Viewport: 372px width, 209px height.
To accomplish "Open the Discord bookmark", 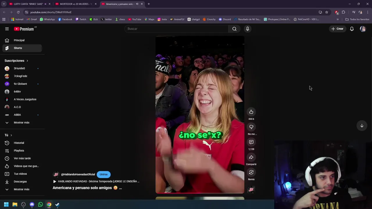I will click(225, 19).
